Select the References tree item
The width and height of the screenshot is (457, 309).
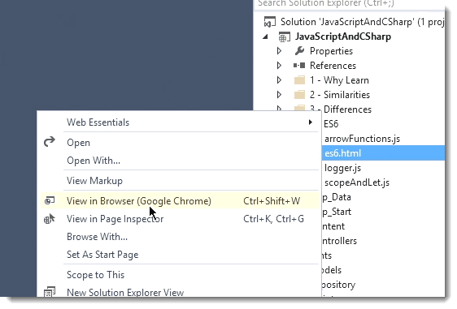(333, 66)
